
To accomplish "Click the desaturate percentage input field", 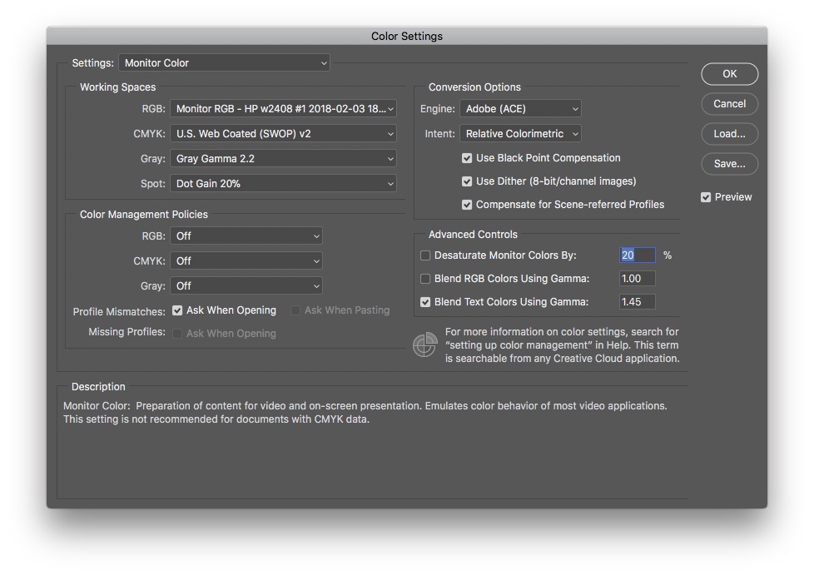I will 638,255.
